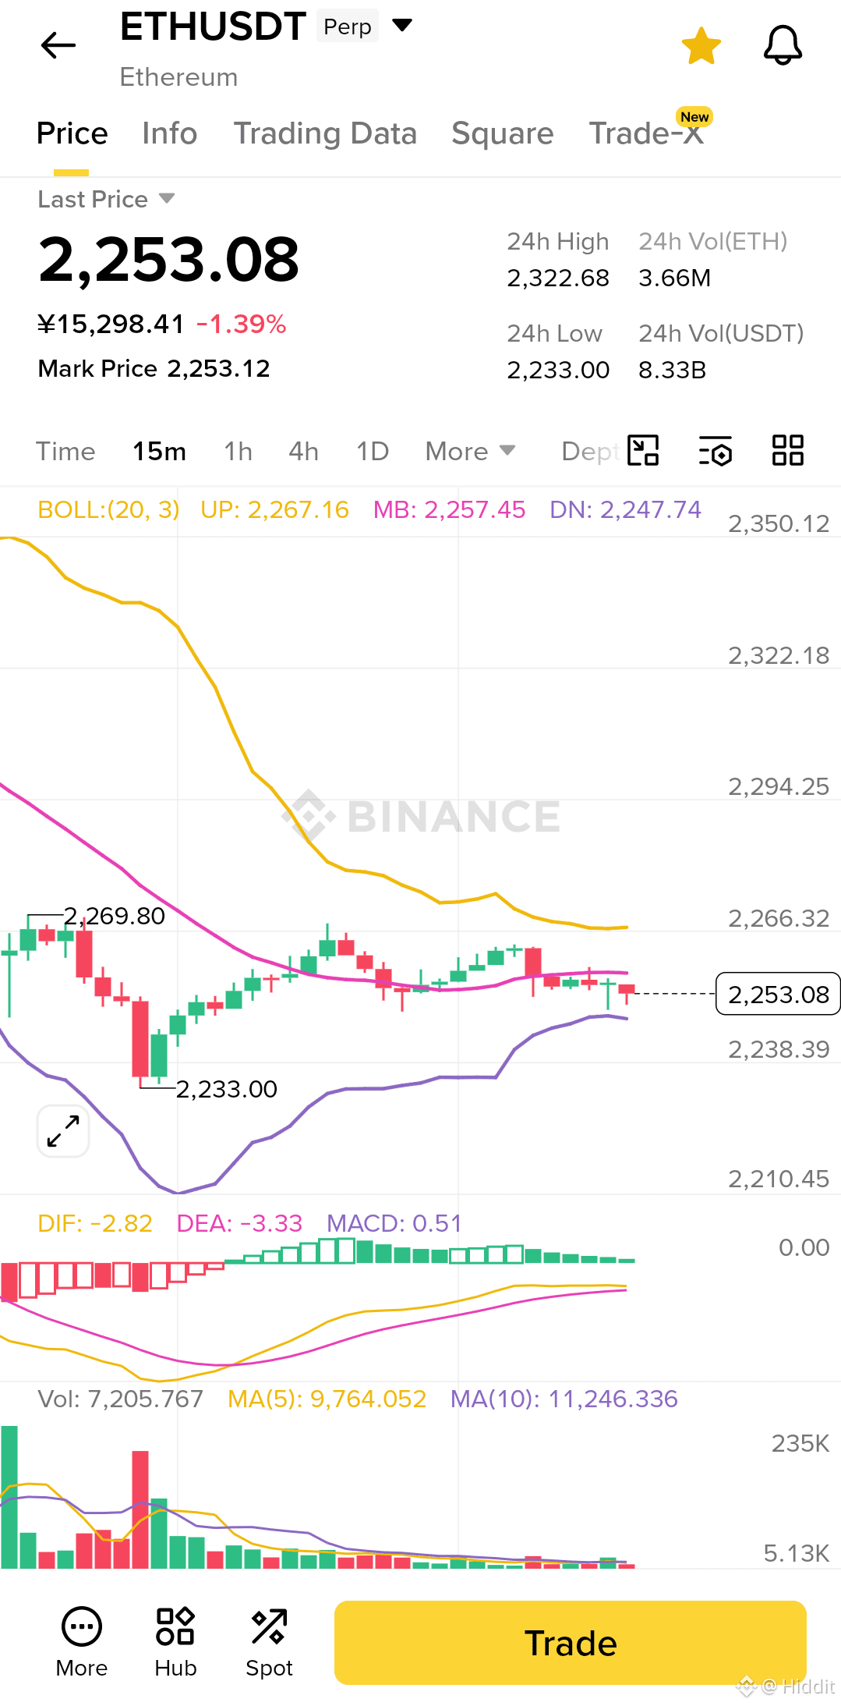Switch to the Trading Data tab
The height and width of the screenshot is (1706, 841).
coord(325,133)
